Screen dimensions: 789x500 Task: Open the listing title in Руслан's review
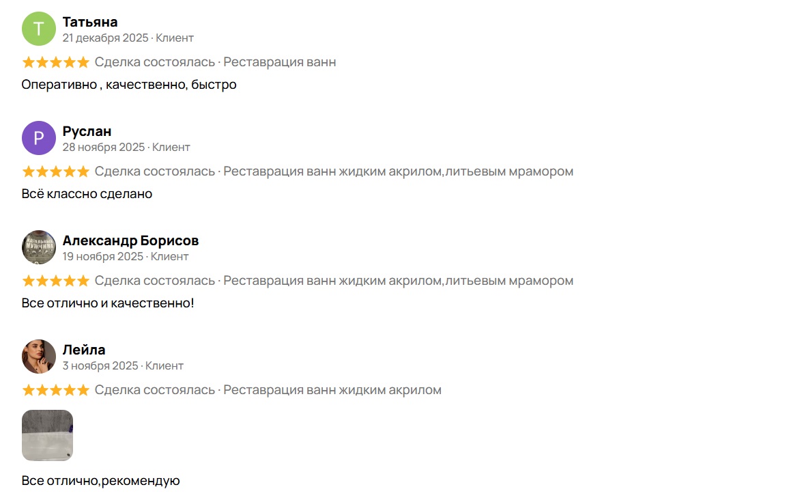pos(398,171)
